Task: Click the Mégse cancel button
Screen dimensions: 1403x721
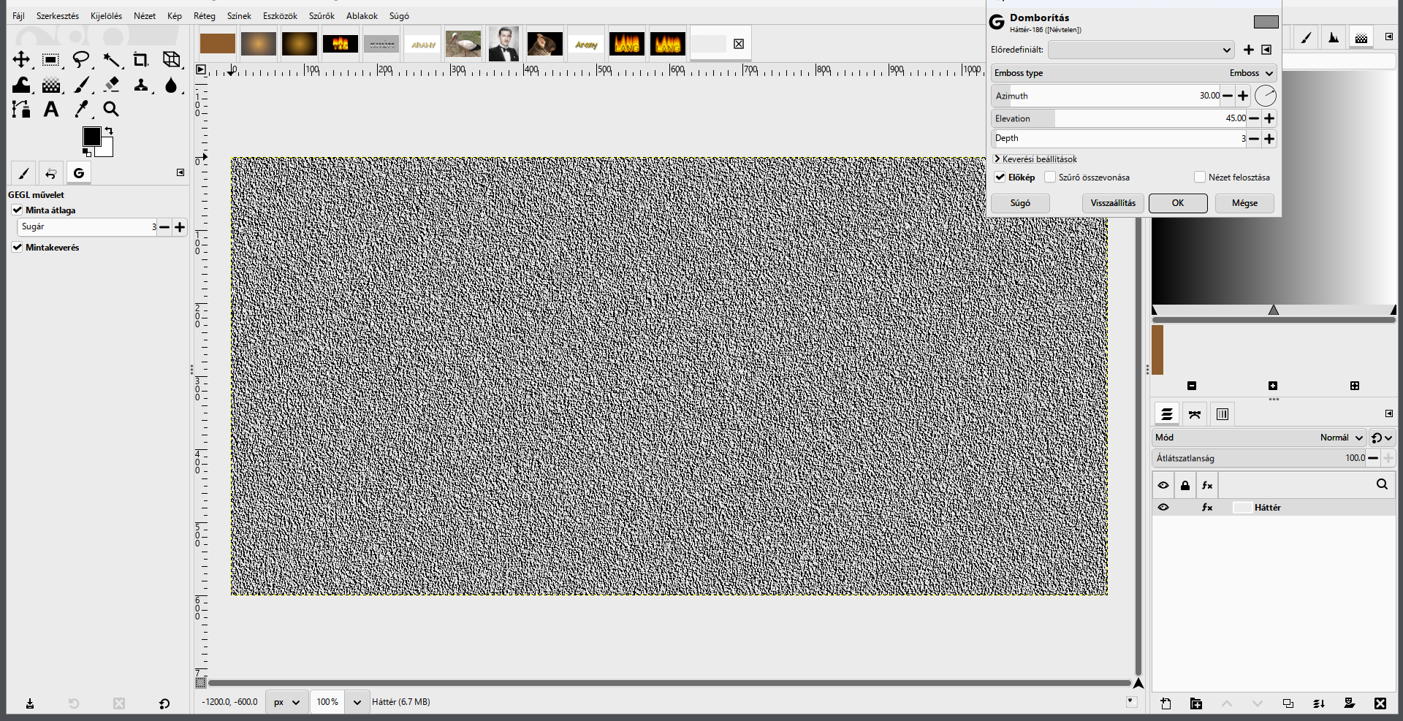Action: pyautogui.click(x=1244, y=203)
